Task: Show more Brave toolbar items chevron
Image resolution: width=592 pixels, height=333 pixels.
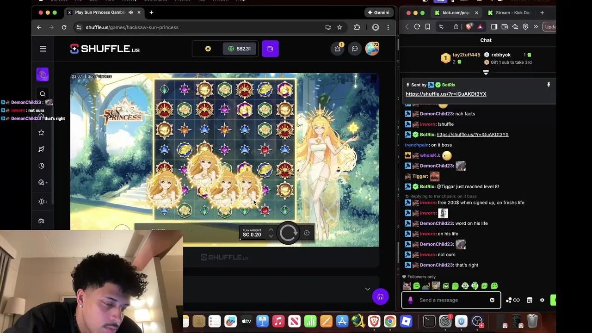Action: (536, 27)
